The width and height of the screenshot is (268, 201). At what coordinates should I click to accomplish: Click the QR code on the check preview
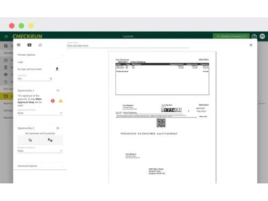tap(161, 123)
